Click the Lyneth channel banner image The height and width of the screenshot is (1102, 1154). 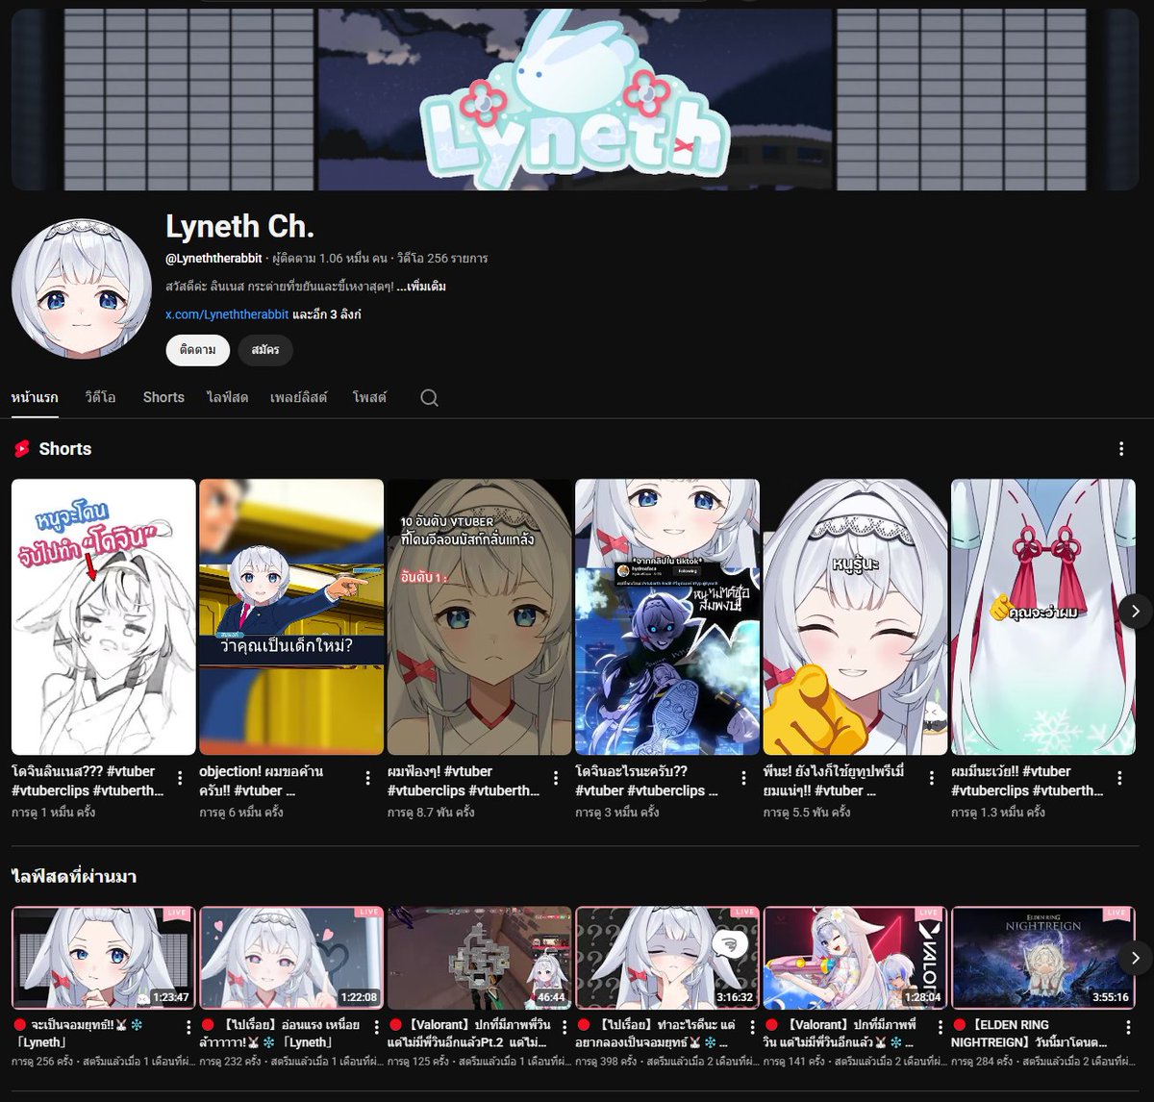coord(575,100)
